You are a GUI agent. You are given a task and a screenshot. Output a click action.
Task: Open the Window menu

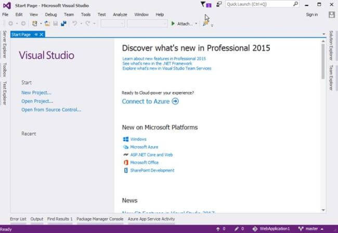coord(141,15)
